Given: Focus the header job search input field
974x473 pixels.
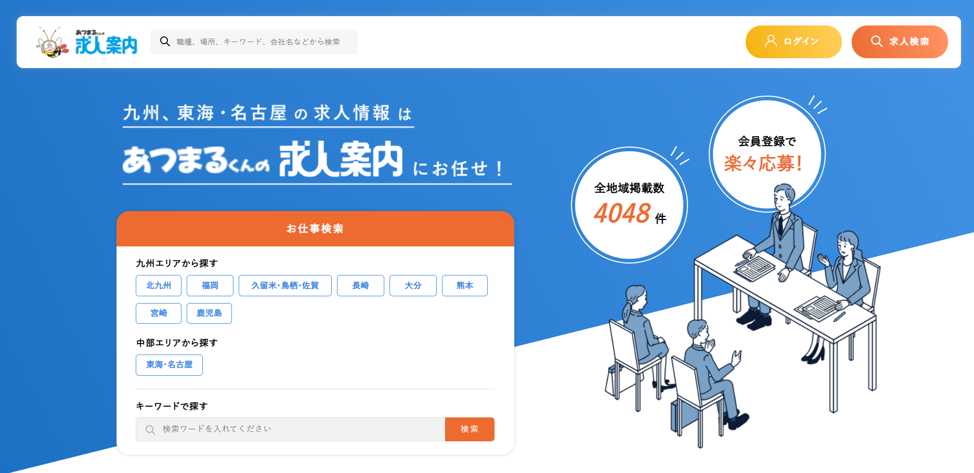Looking at the screenshot, I should tap(254, 42).
